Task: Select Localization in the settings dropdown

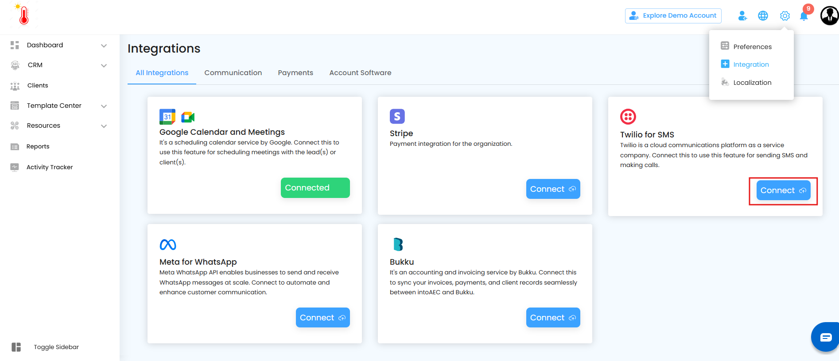Action: tap(752, 83)
